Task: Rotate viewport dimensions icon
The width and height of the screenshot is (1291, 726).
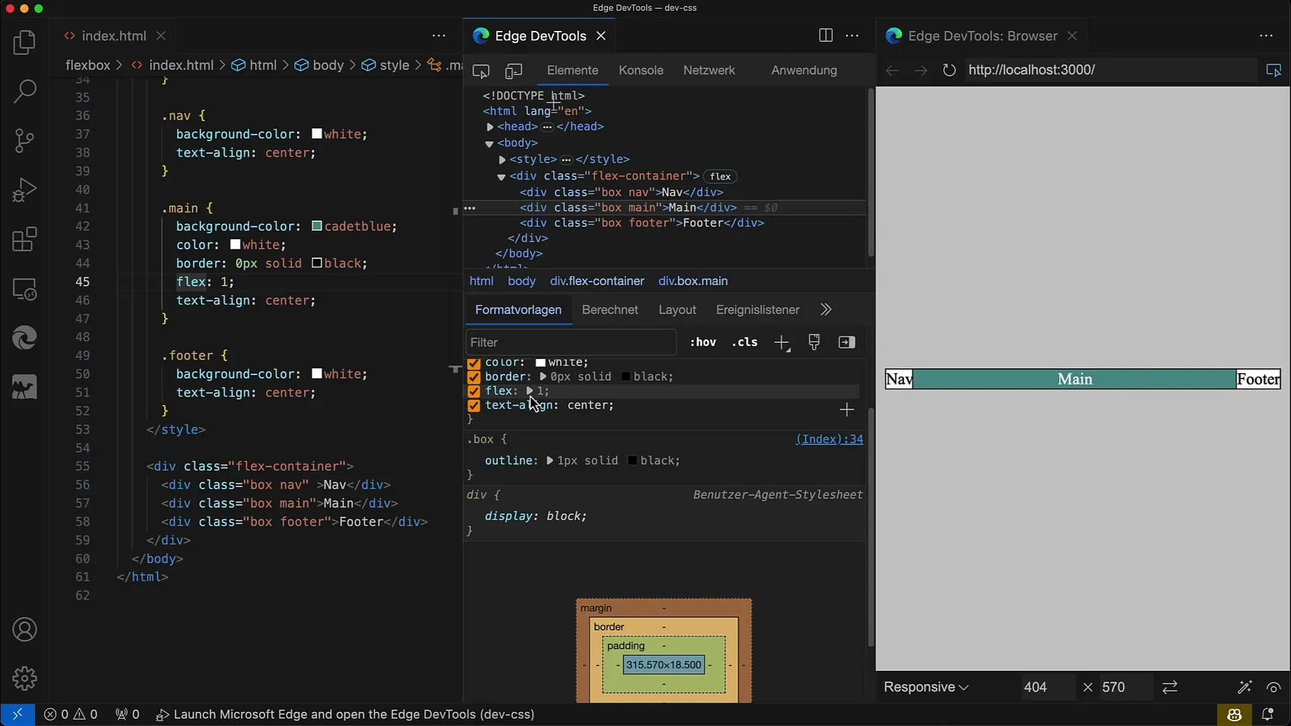Action: tap(1170, 687)
